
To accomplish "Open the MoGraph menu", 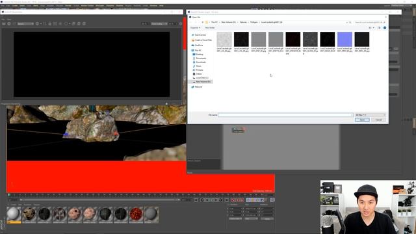I will click(x=99, y=6).
